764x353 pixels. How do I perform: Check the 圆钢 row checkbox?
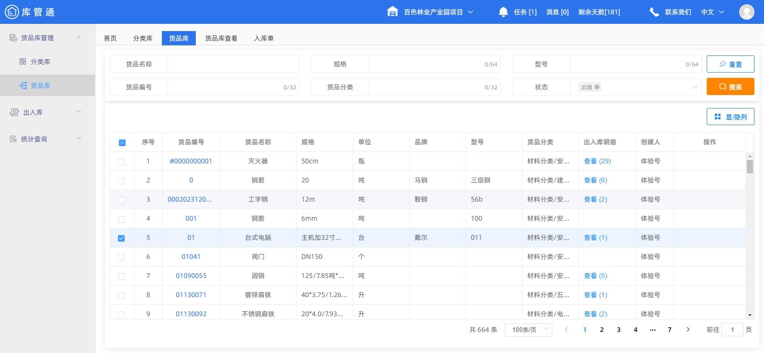(x=121, y=277)
